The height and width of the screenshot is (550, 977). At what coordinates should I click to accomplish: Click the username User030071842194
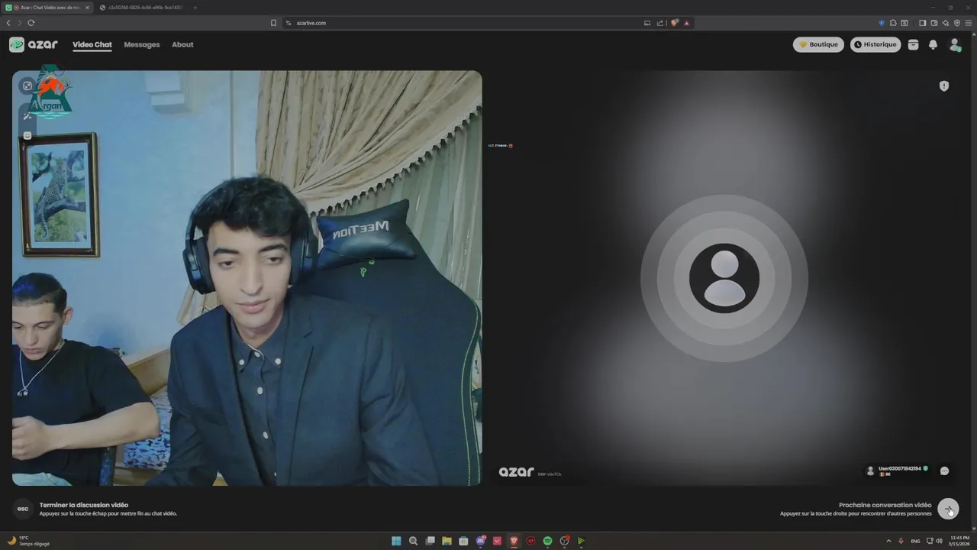point(899,468)
